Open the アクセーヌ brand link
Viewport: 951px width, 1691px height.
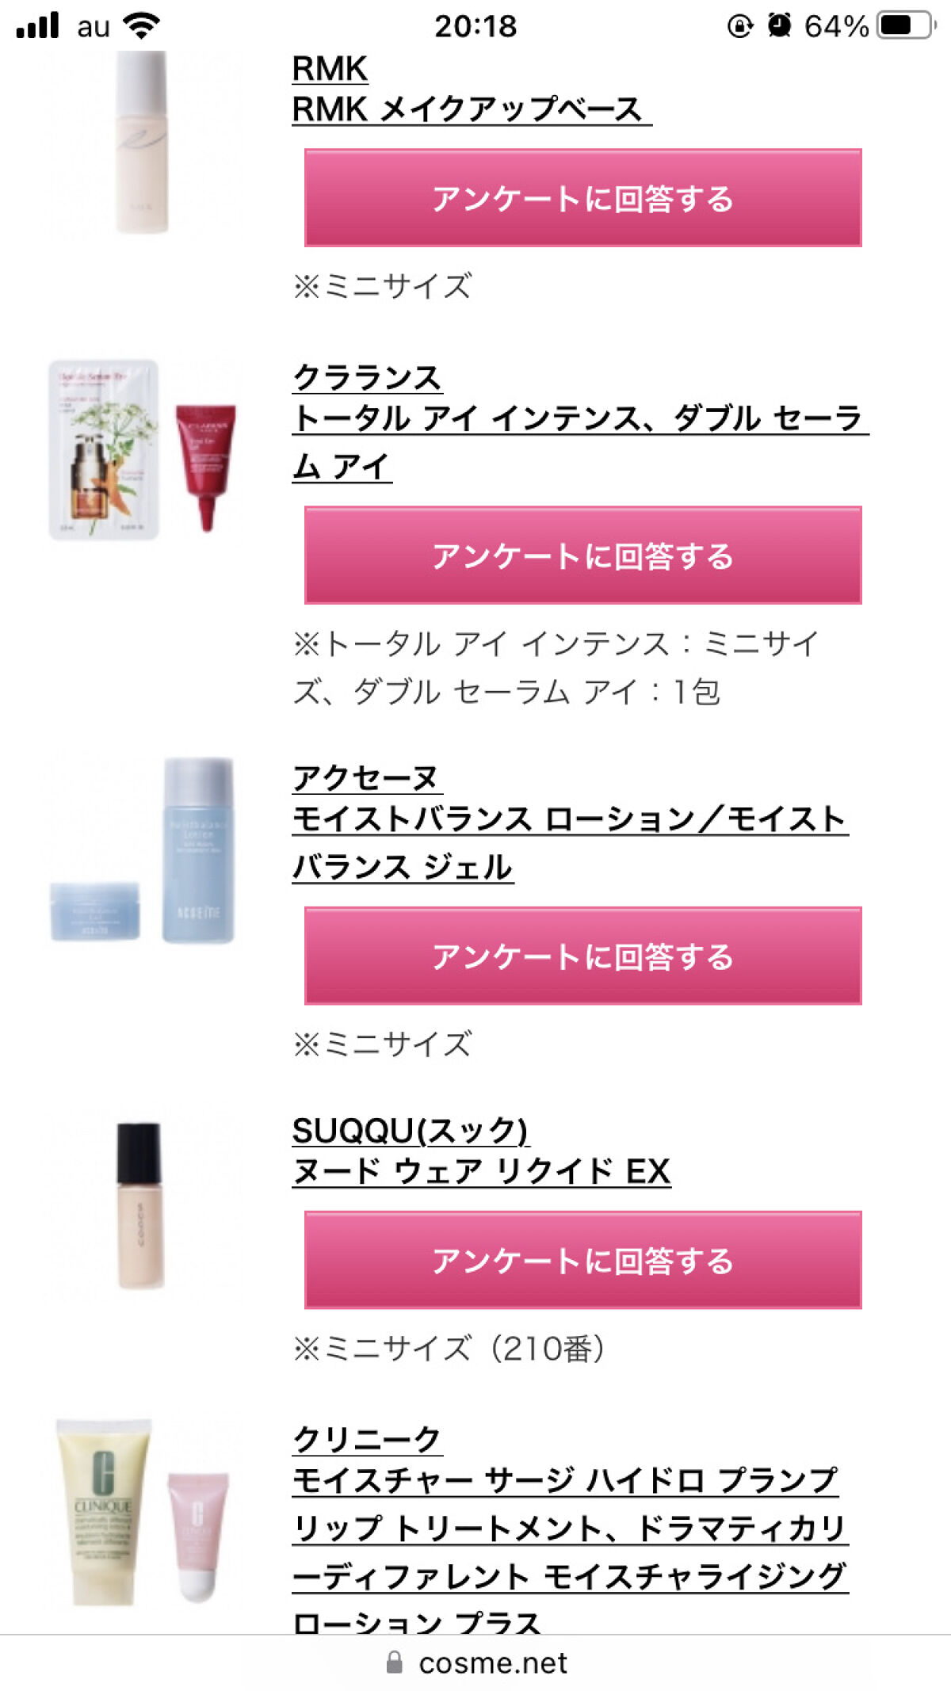366,777
